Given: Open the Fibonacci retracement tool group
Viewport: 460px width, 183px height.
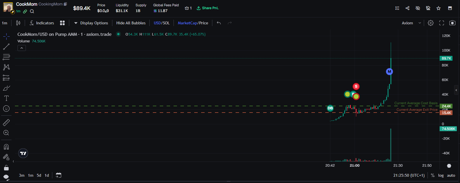Looking at the screenshot, I should [7, 57].
